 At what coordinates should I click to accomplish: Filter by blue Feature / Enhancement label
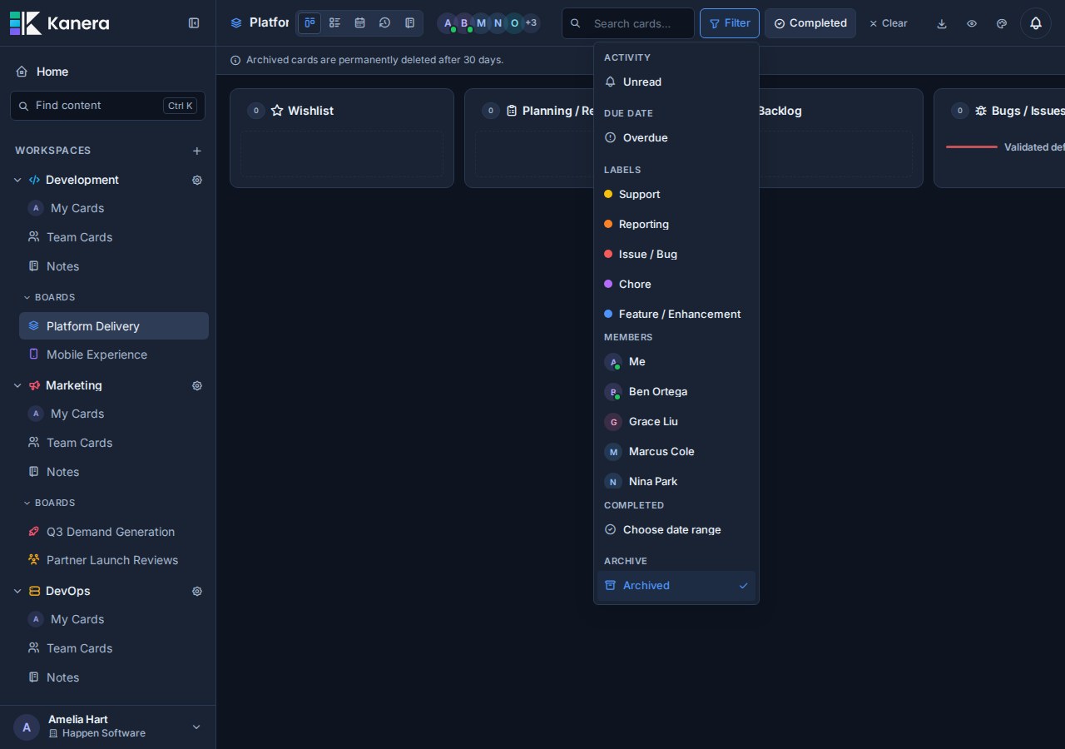pos(676,314)
